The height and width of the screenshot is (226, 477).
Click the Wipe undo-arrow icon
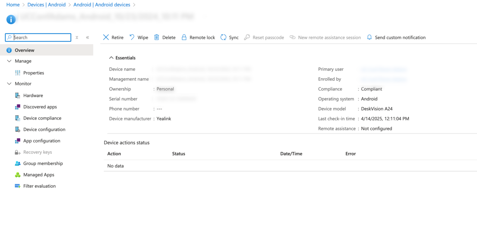(132, 37)
